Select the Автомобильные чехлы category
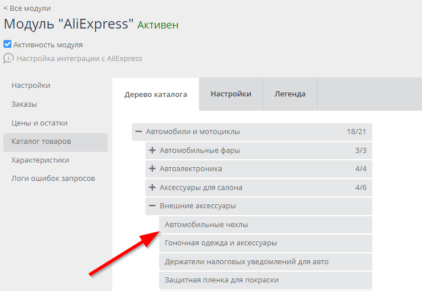The width and height of the screenshot is (422, 291). [206, 225]
